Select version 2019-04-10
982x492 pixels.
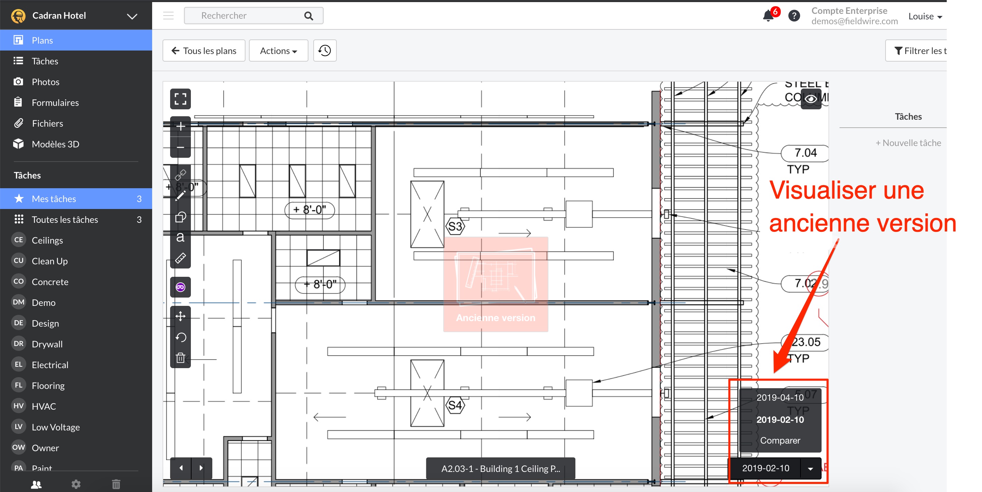click(x=780, y=398)
